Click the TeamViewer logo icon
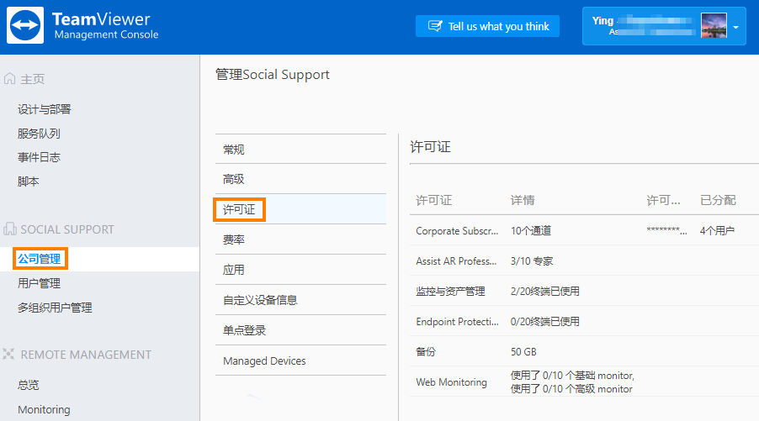 point(25,25)
